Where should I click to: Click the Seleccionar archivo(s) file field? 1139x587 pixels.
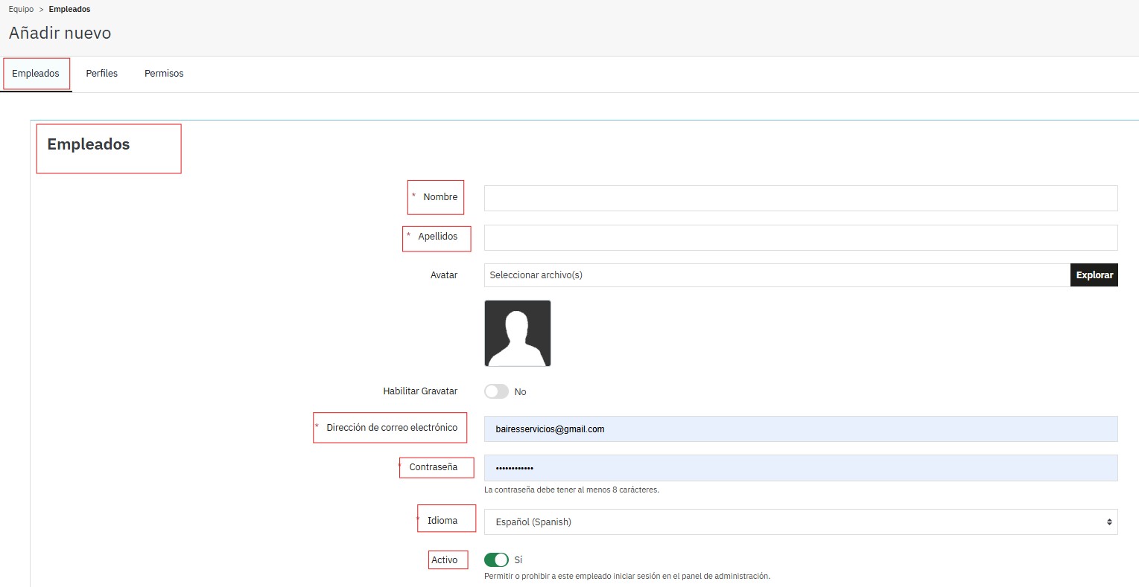pos(776,275)
